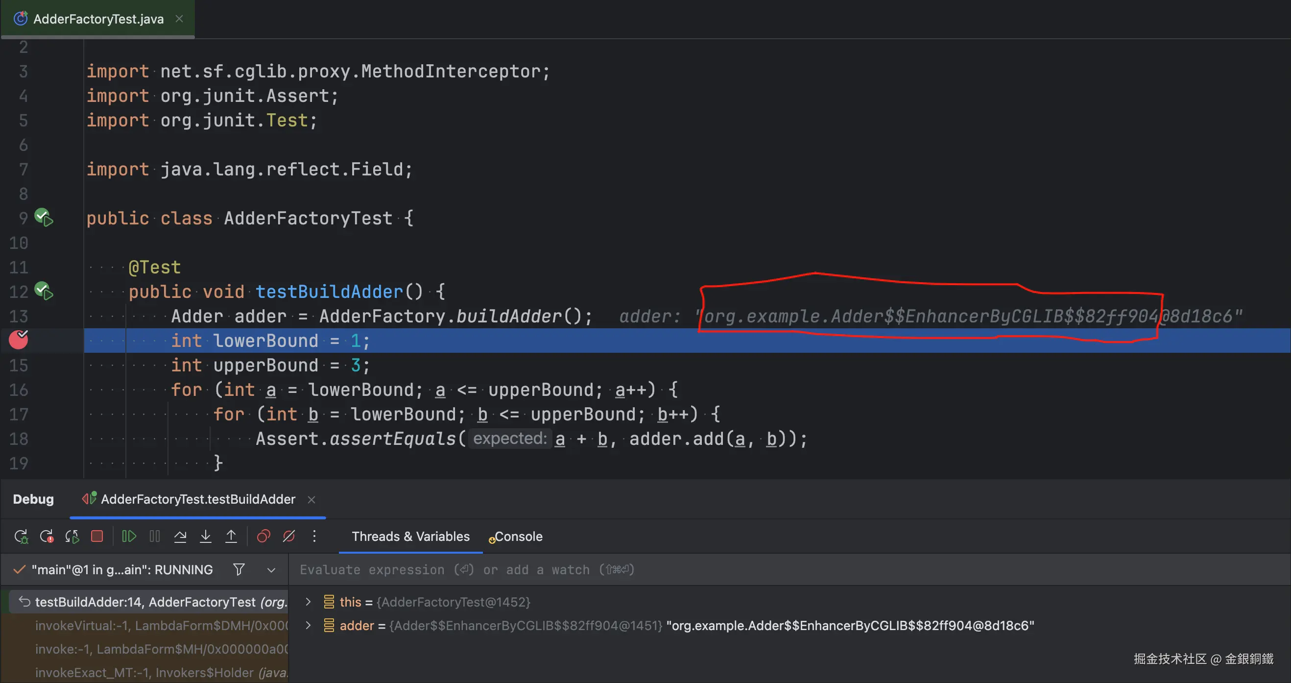Expand the 'adder' variable node
The height and width of the screenshot is (683, 1291).
click(x=308, y=625)
